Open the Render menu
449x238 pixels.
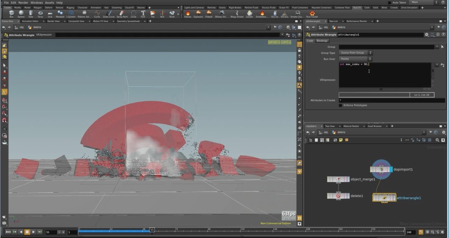[x=23, y=2]
